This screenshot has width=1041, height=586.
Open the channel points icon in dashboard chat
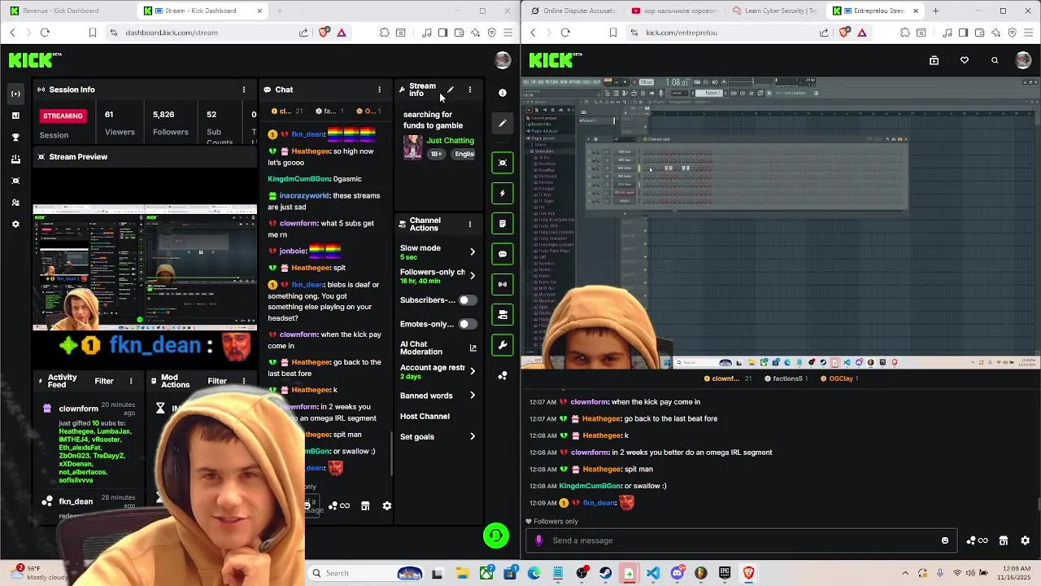(339, 505)
